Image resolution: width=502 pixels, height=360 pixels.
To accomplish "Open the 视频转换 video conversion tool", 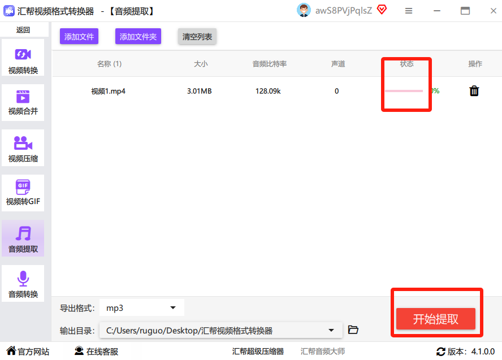I will coord(23,58).
